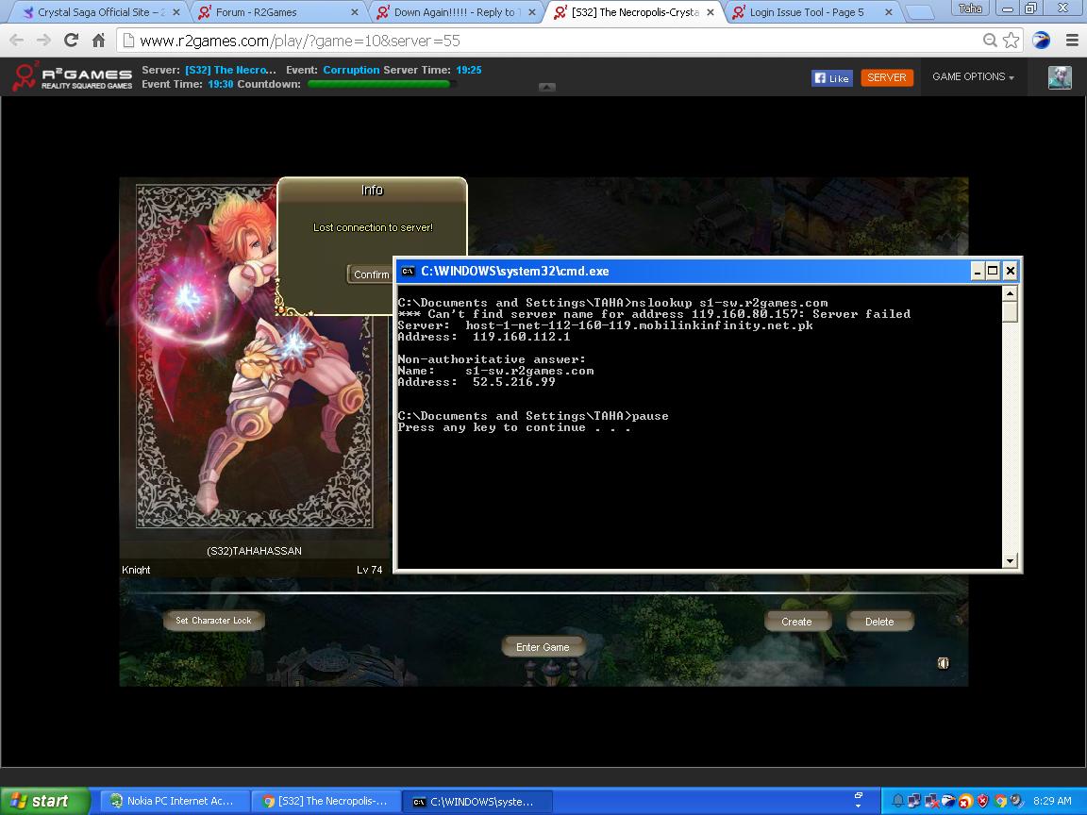Open the Chrome hamburger menu
Image resolution: width=1087 pixels, height=815 pixels.
(x=1072, y=41)
